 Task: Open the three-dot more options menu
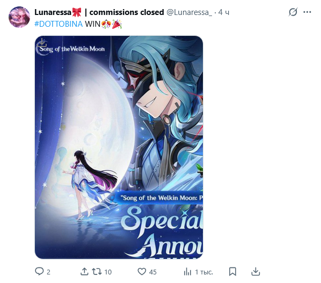pos(307,12)
